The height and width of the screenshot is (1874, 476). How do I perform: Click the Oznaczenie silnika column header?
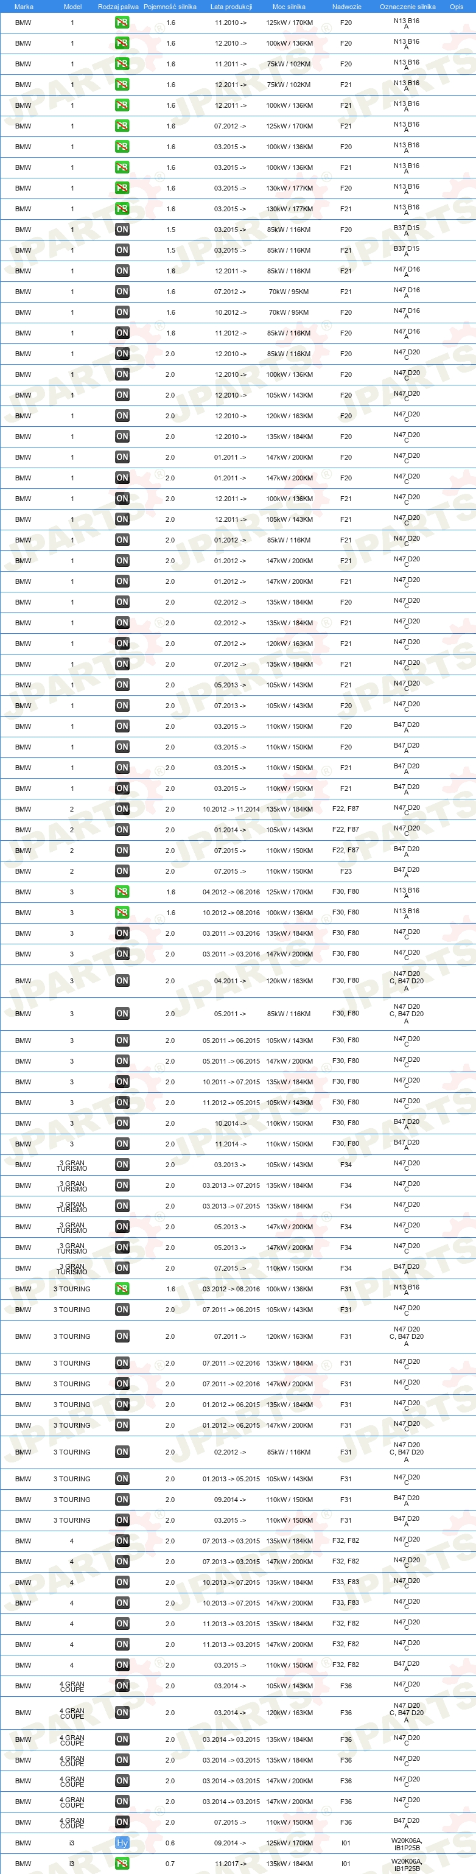pos(407,7)
